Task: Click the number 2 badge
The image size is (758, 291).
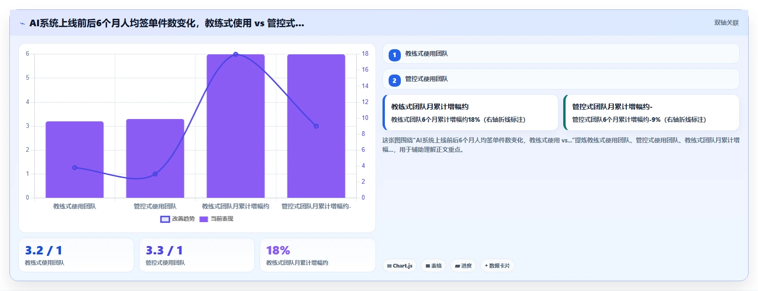Action: 394,80
